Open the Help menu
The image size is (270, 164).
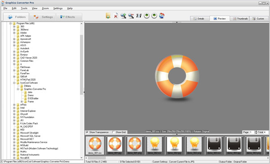click(70, 8)
